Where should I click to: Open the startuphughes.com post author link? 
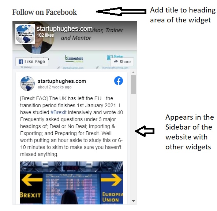tap(62, 81)
